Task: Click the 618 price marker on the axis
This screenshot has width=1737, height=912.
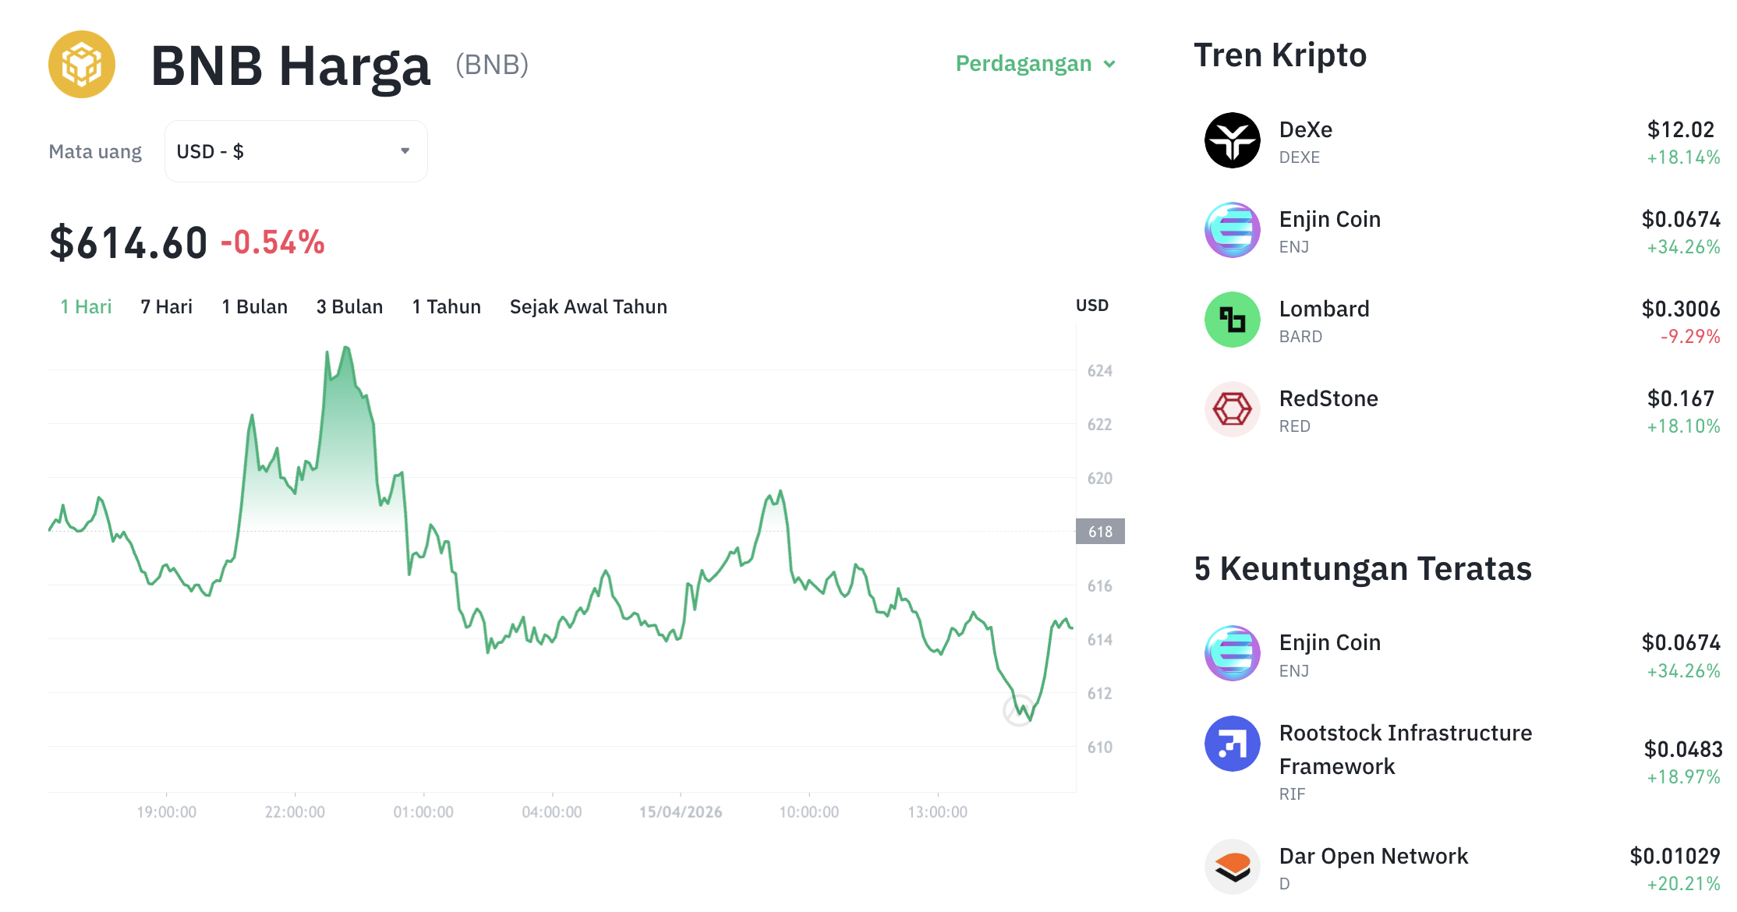Action: tap(1099, 532)
